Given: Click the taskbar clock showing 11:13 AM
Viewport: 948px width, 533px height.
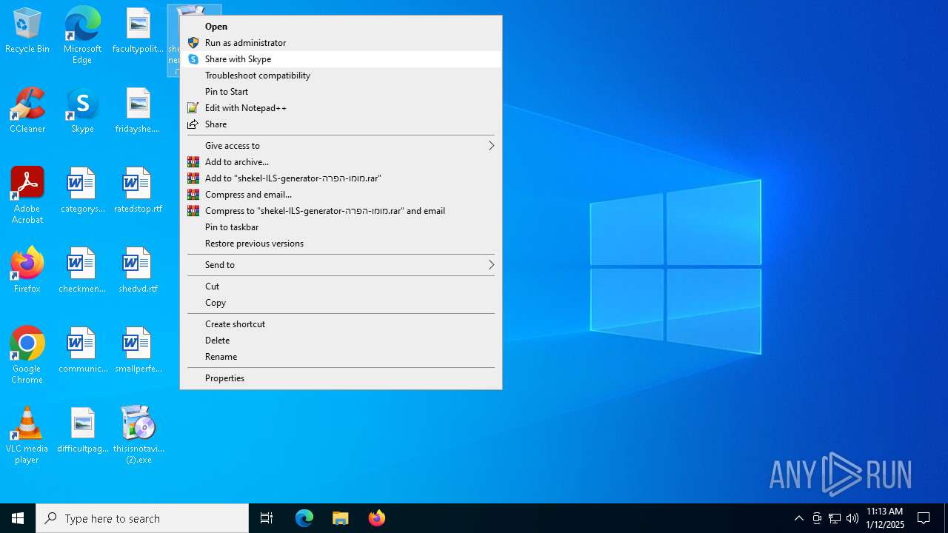Looking at the screenshot, I should click(884, 518).
